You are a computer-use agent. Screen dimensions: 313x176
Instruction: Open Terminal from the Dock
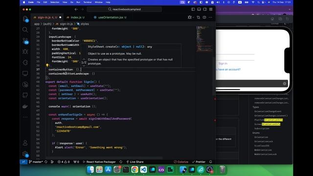coord(126,170)
